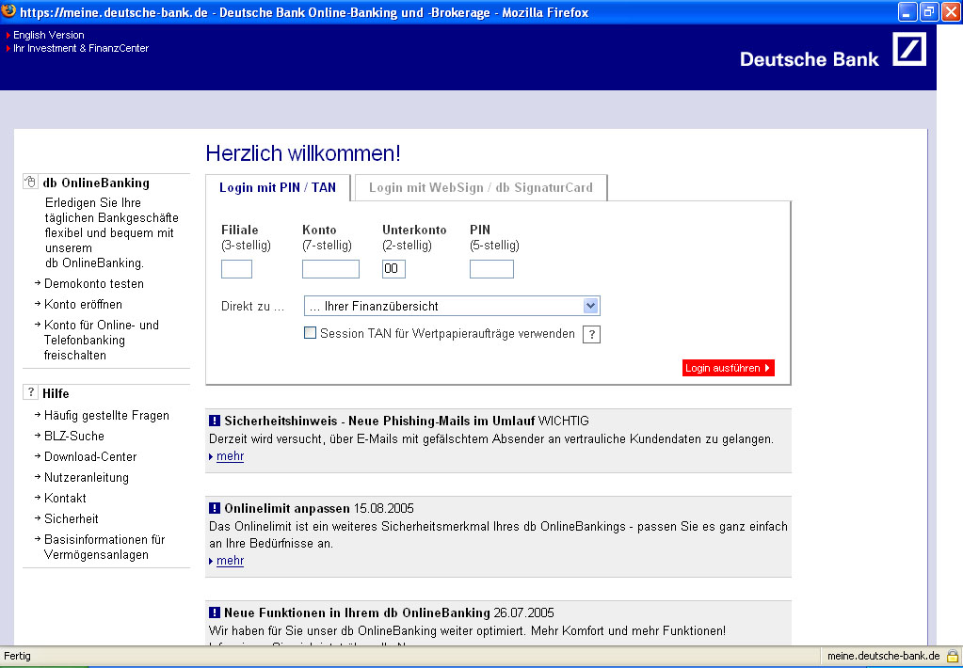Click mehr under Onlinelimit anpassen
Image resolution: width=963 pixels, height=668 pixels.
(x=230, y=561)
